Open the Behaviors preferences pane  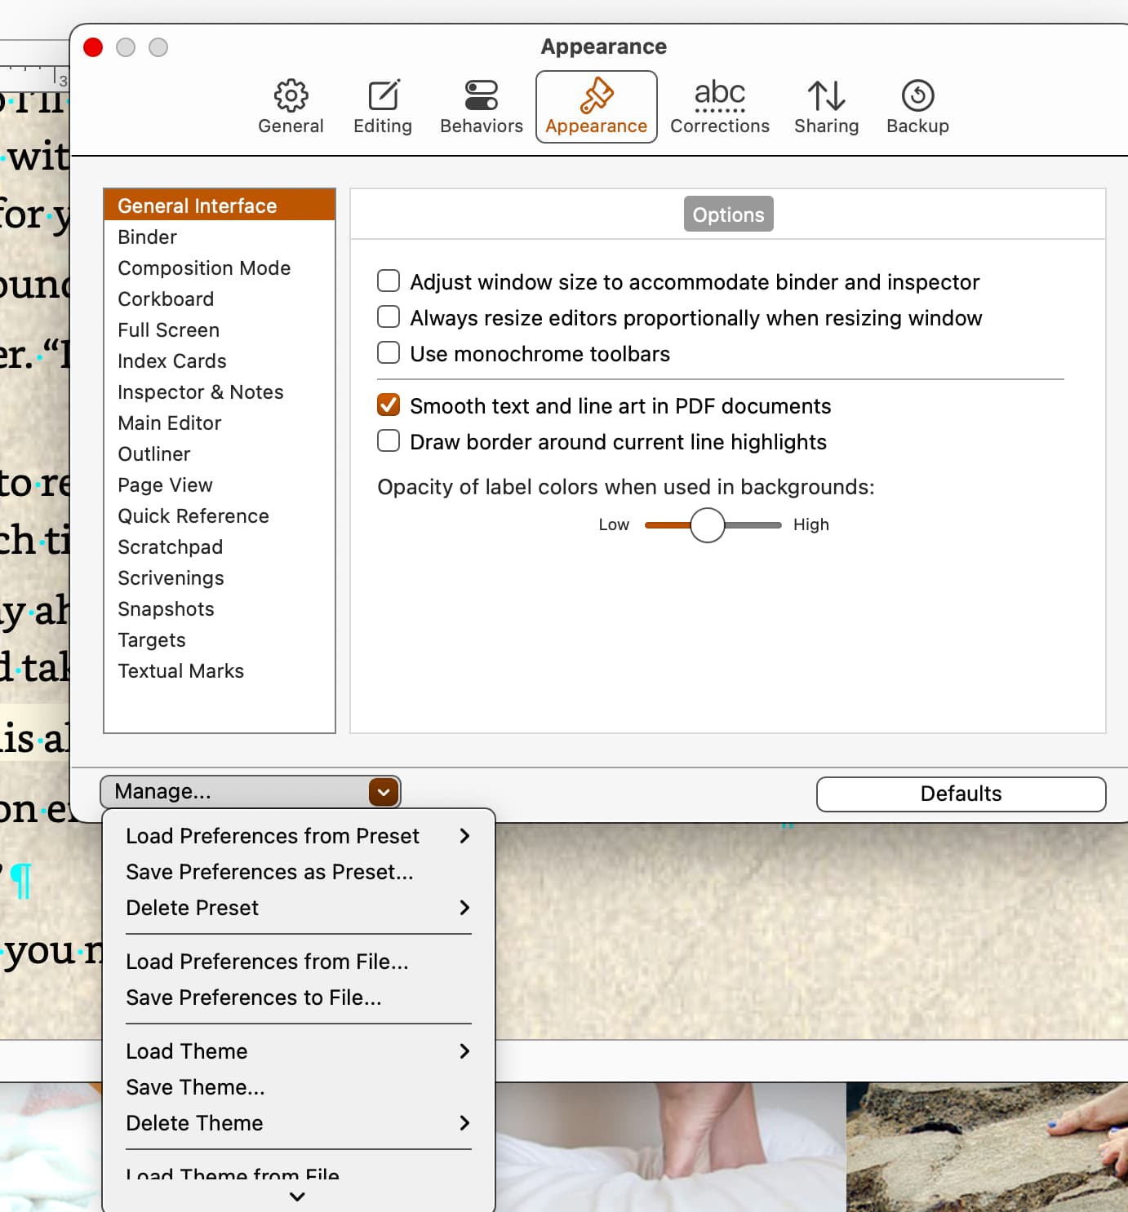[480, 106]
